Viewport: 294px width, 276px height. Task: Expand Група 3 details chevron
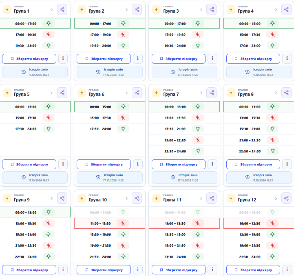coord(201,9)
